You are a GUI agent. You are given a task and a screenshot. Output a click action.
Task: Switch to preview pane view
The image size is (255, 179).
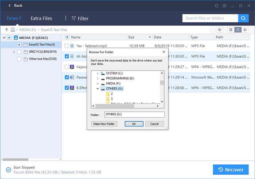click(245, 30)
